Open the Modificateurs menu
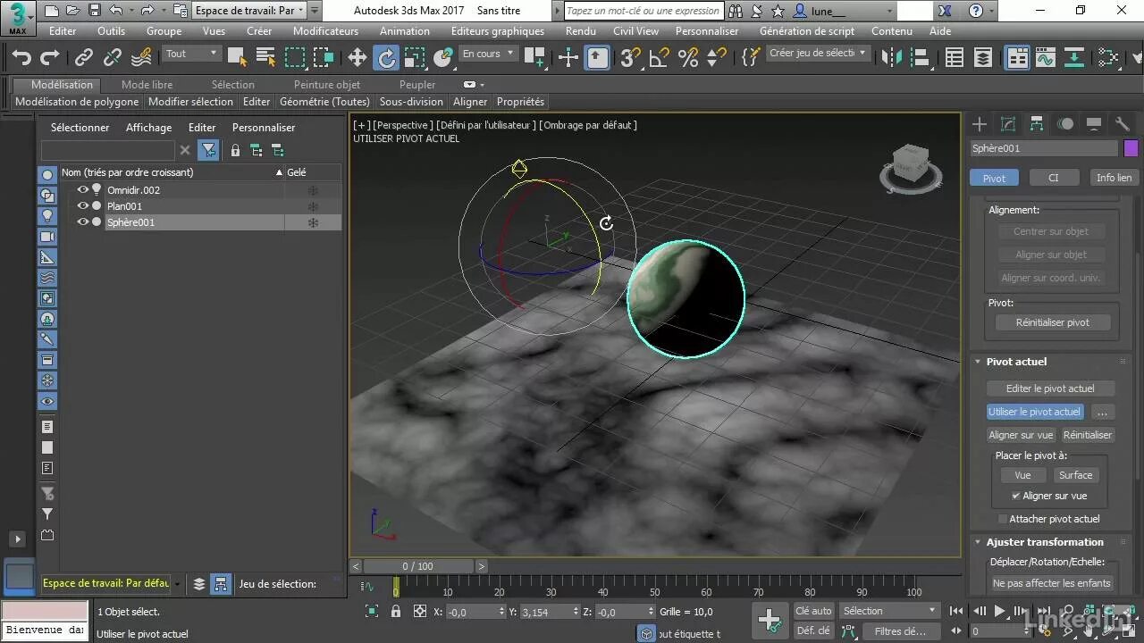The image size is (1144, 643). coord(325,30)
